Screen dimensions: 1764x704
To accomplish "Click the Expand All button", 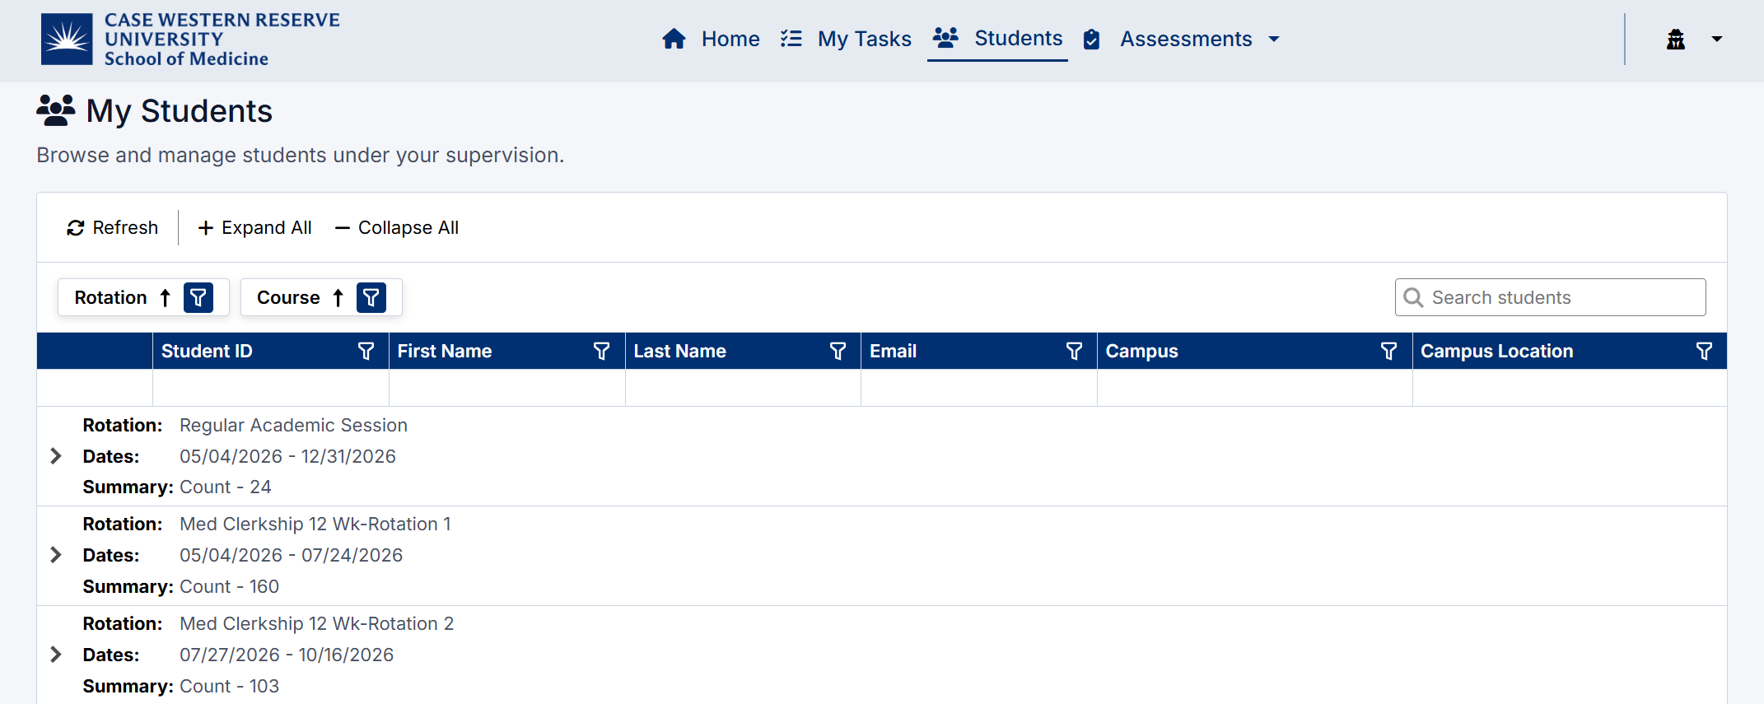I will [x=254, y=227].
